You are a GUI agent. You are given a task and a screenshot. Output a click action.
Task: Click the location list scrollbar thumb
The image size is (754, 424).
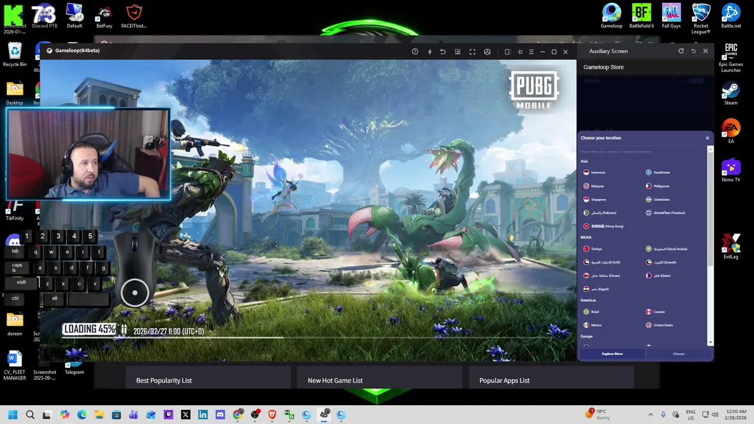coord(710,209)
